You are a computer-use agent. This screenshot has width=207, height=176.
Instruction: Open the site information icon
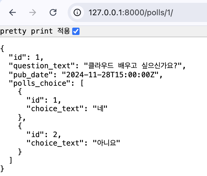point(77,12)
